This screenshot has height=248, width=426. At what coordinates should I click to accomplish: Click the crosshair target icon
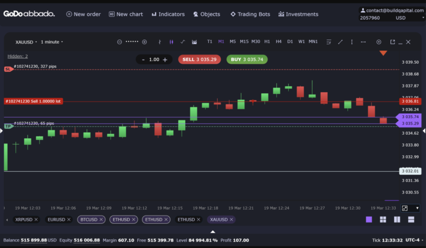point(379,42)
